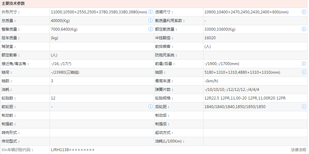Screen dimensions: 309x154
Task: Click info icon beside 额定载质量 value
Action: pos(304,29)
